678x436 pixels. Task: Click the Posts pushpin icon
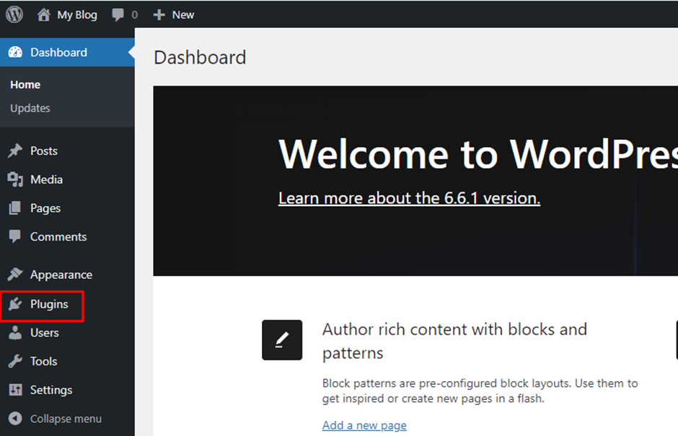(17, 151)
